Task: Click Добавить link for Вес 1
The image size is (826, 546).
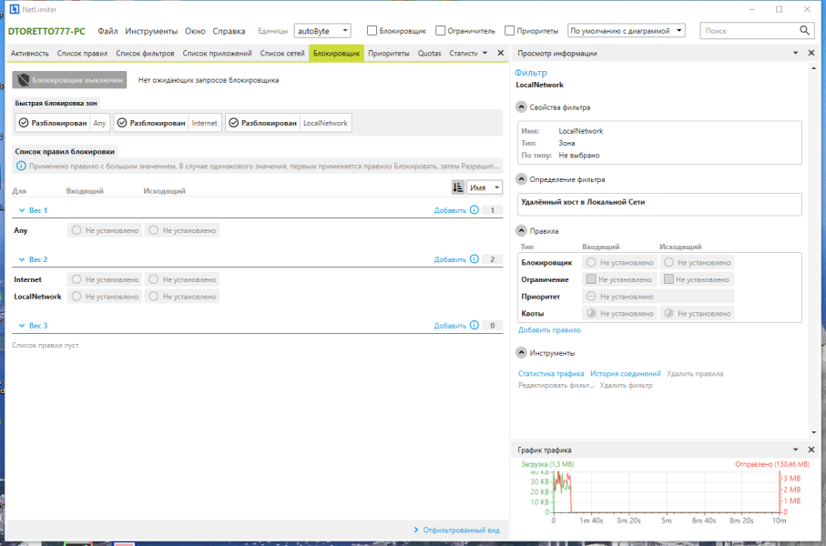Action: pyautogui.click(x=450, y=210)
